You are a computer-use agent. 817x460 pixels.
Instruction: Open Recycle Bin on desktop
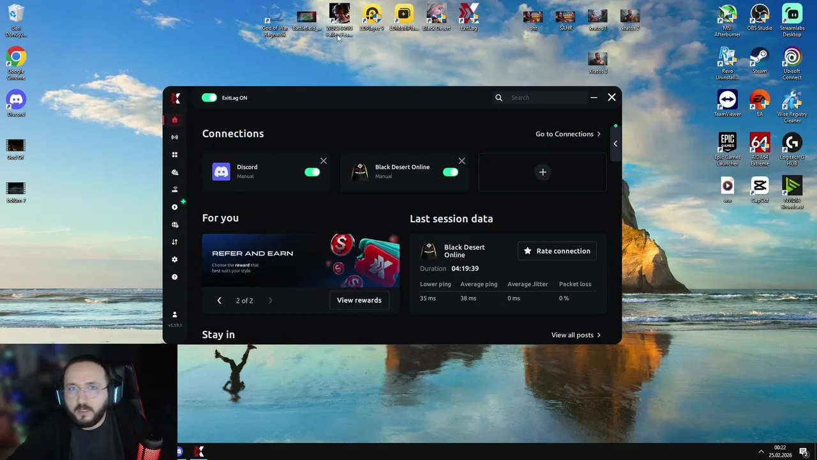[16, 20]
